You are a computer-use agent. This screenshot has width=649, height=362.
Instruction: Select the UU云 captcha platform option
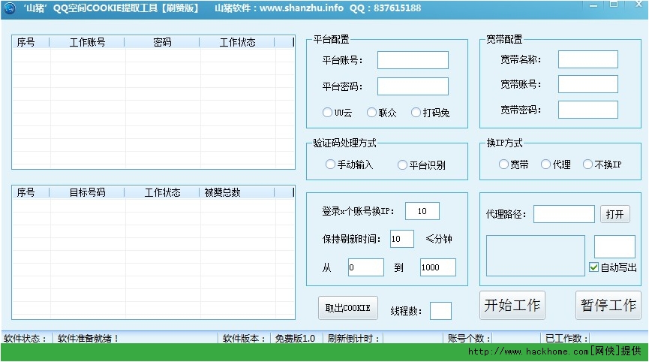[327, 113]
